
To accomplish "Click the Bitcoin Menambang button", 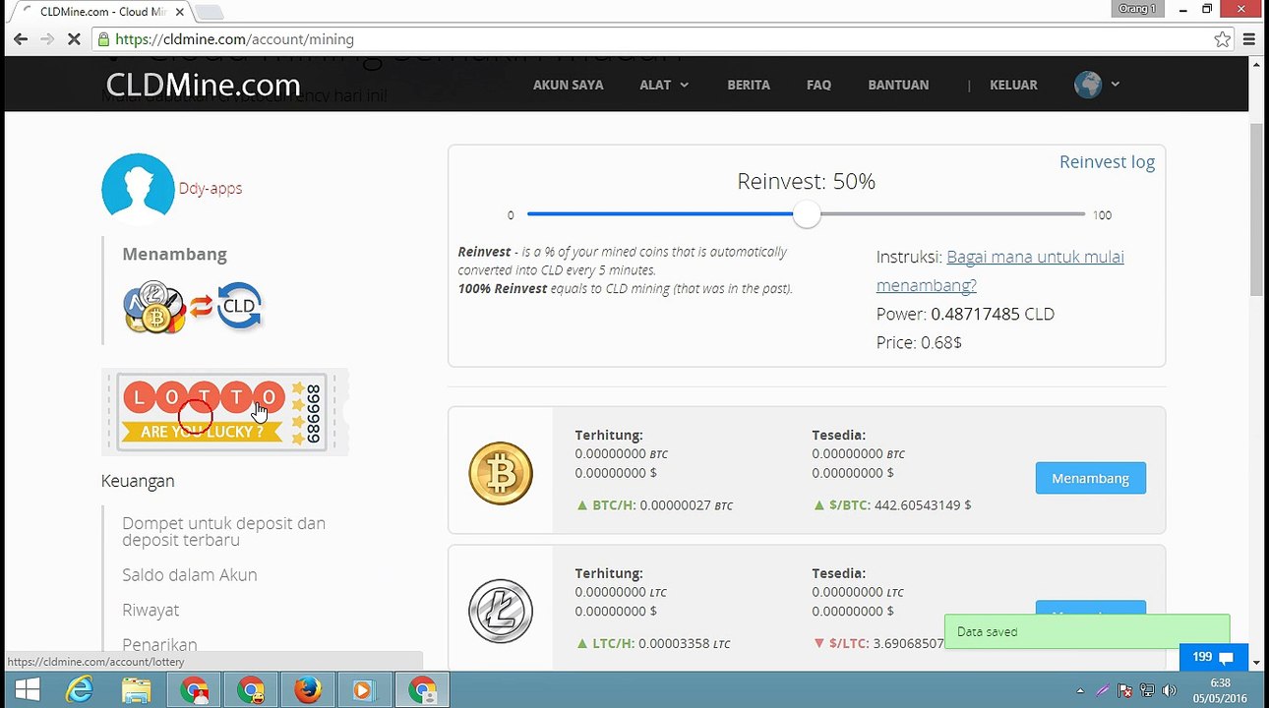I will coord(1090,478).
